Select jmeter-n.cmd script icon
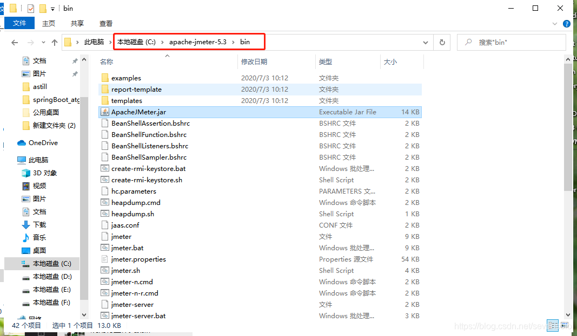 [105, 282]
